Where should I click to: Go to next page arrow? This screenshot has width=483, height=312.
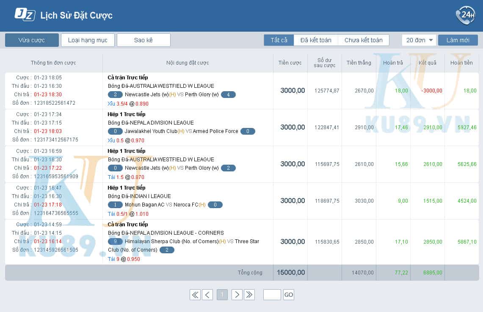click(237, 295)
